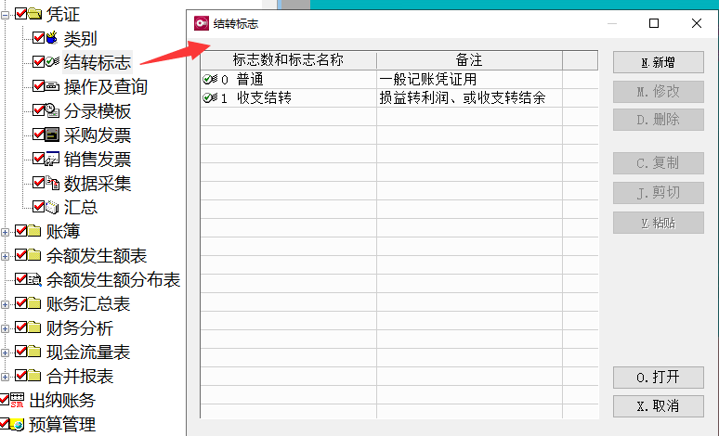Click the 数据采集 document icon
This screenshot has height=436, width=719.
tap(52, 183)
